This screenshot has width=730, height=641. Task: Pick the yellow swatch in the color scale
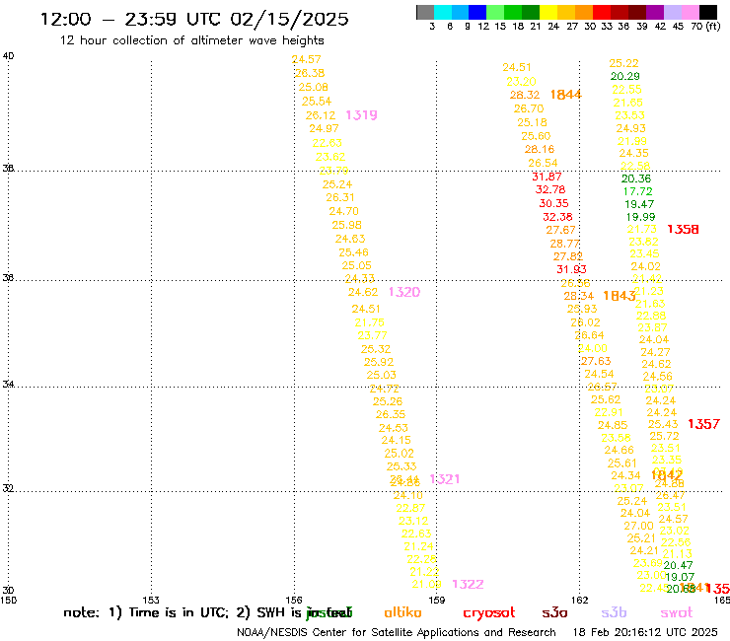(547, 12)
